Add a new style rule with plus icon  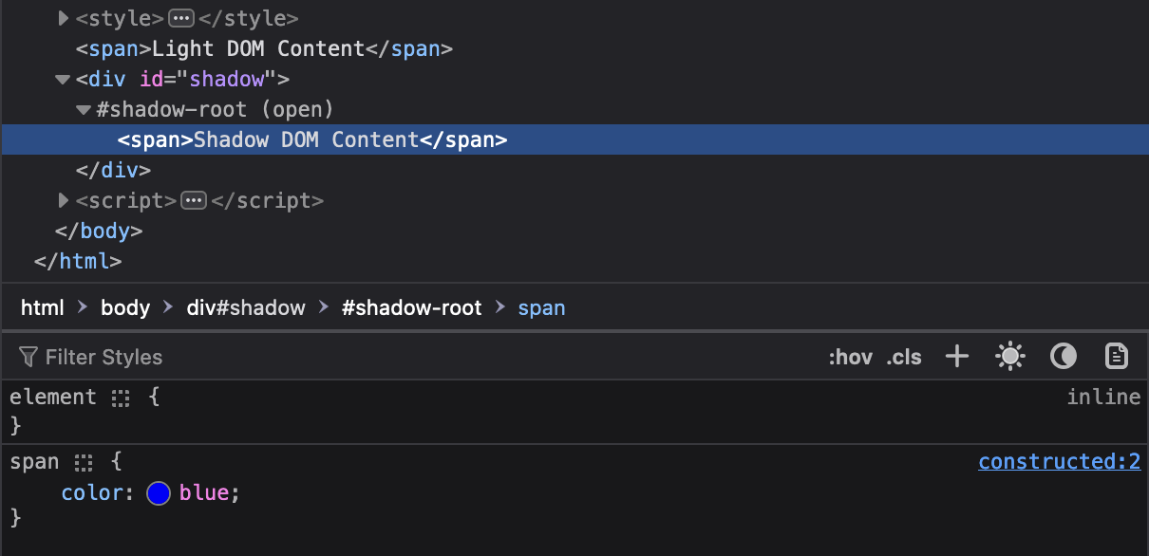click(x=957, y=357)
